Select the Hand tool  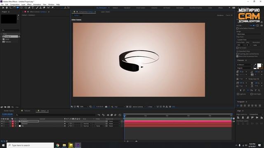(7, 8)
